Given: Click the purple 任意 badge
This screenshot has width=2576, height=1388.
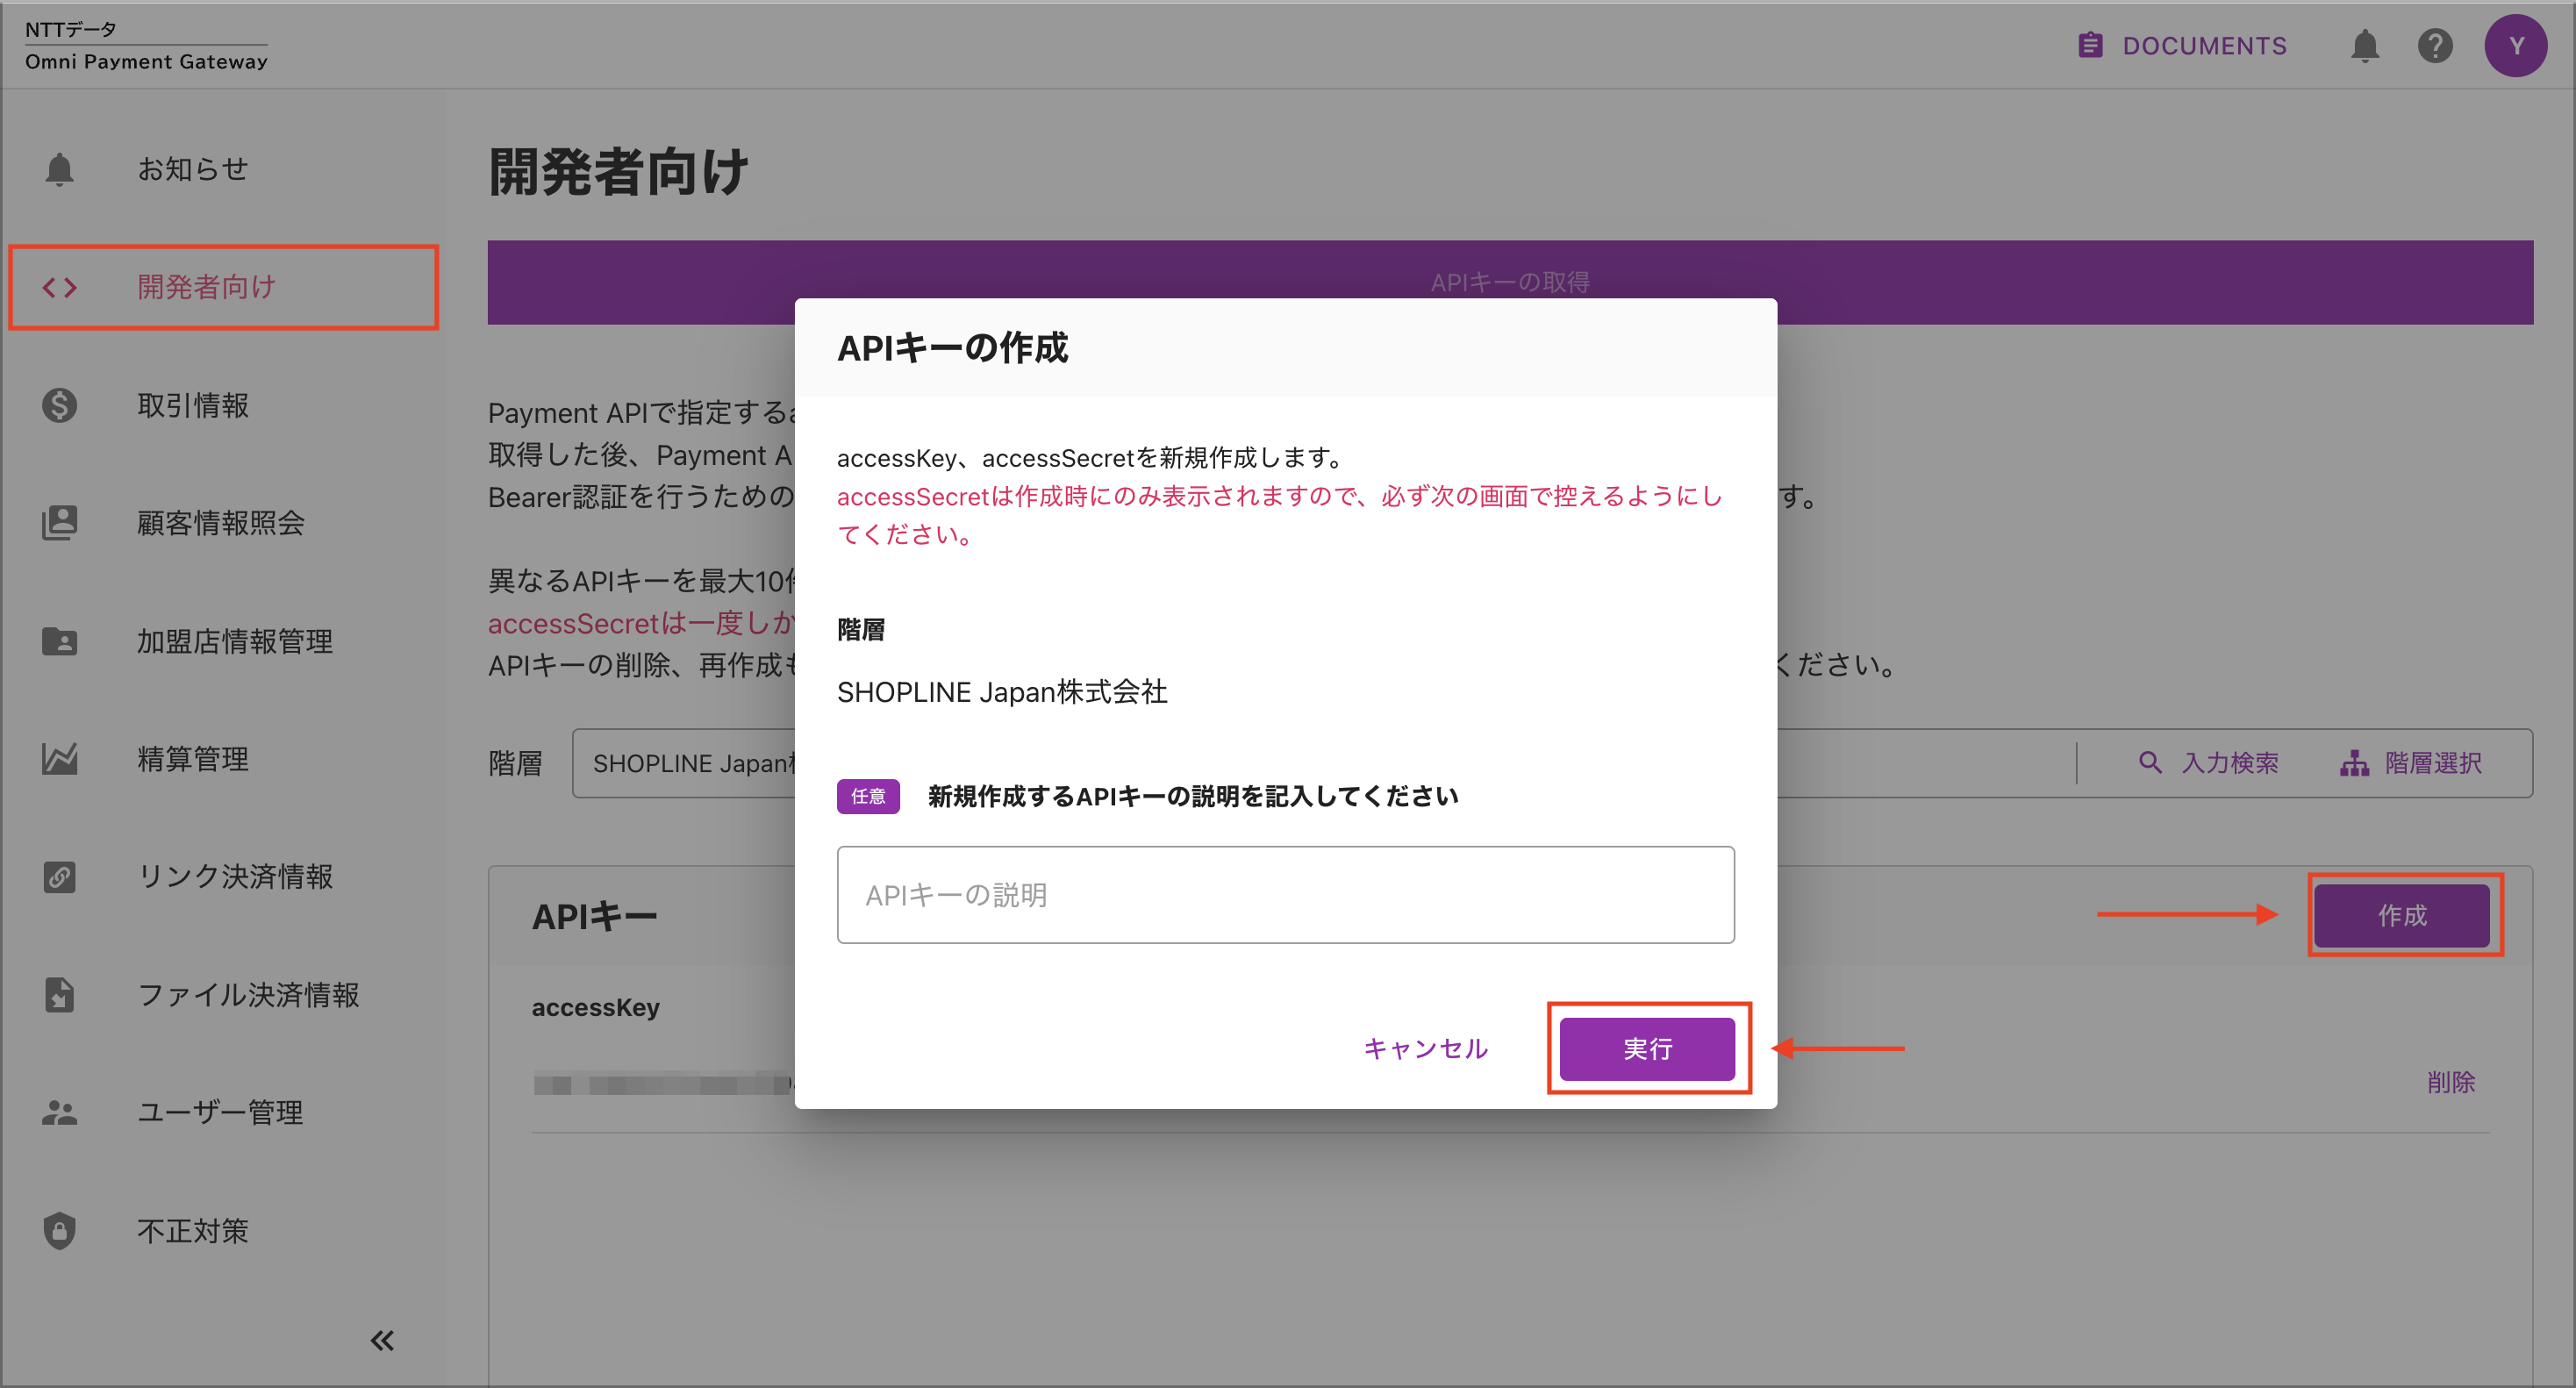Looking at the screenshot, I should tap(868, 797).
